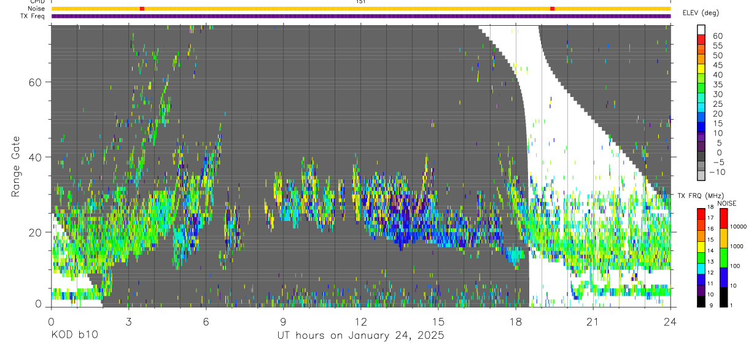Click the purple TX Freq bar
Image resolution: width=754 pixels, height=348 pixels.
point(361,16)
